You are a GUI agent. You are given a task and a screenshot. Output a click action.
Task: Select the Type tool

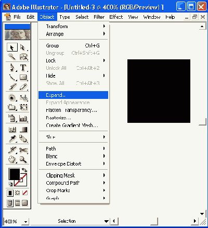[23, 68]
